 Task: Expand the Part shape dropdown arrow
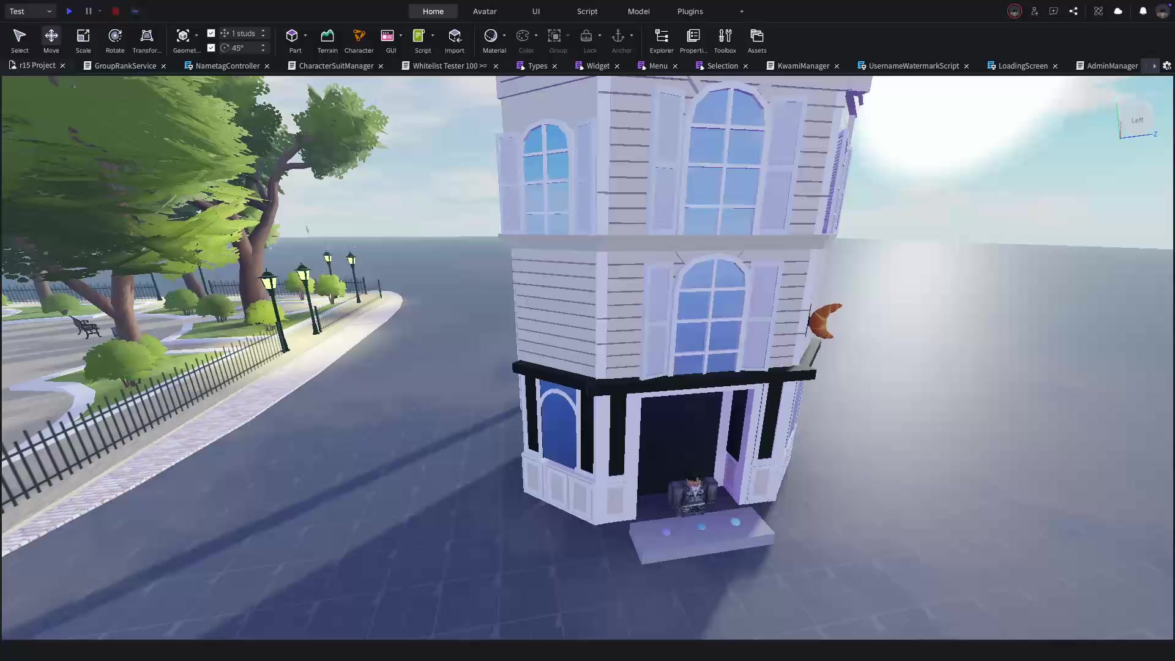pyautogui.click(x=305, y=35)
